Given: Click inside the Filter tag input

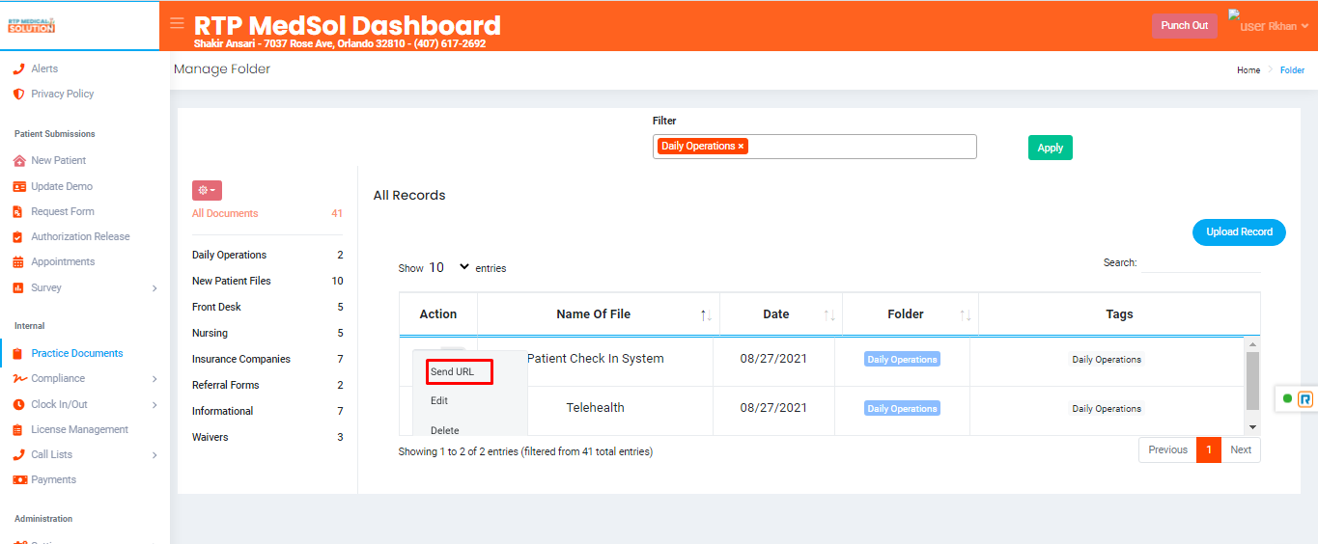Looking at the screenshot, I should tap(814, 147).
